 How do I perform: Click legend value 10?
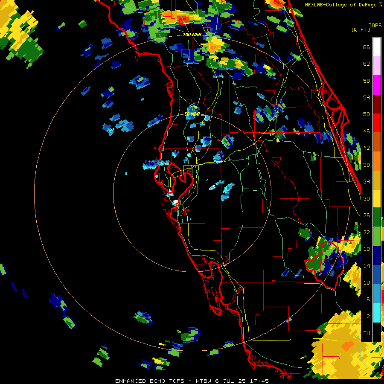(x=367, y=282)
